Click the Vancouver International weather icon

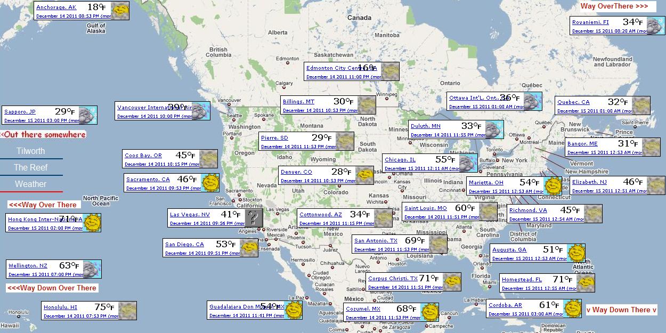tap(201, 111)
